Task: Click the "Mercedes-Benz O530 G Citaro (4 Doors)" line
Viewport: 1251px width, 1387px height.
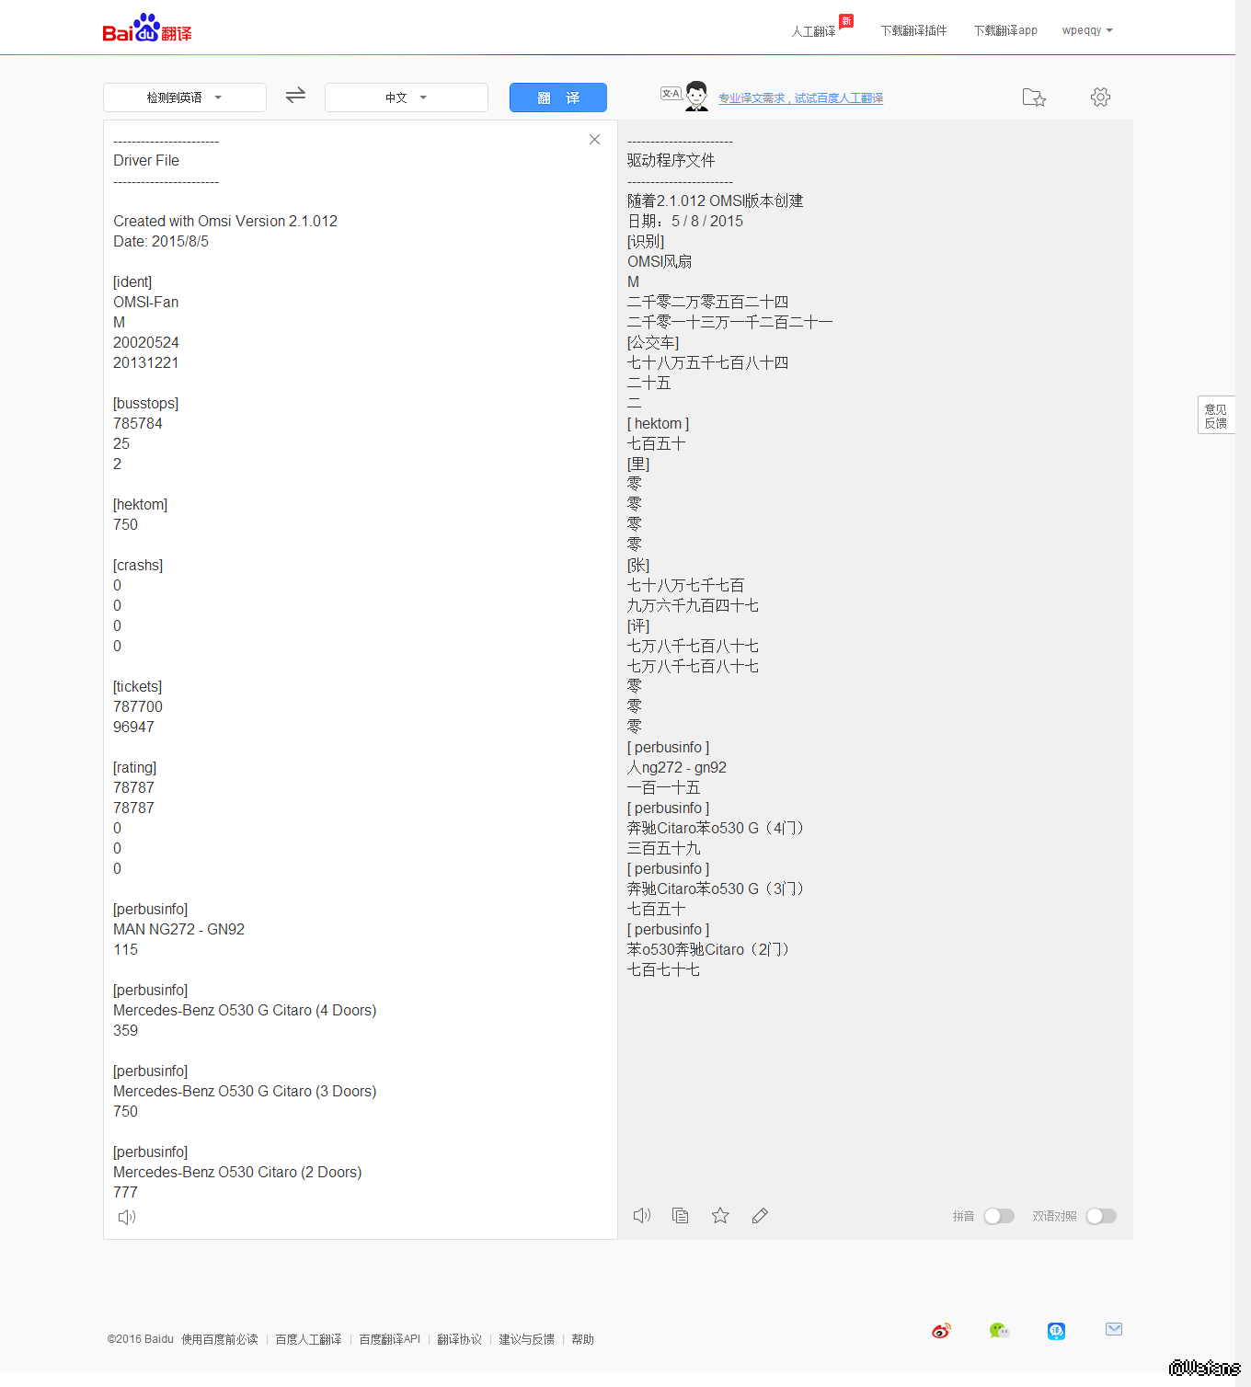Action: pyautogui.click(x=245, y=1010)
